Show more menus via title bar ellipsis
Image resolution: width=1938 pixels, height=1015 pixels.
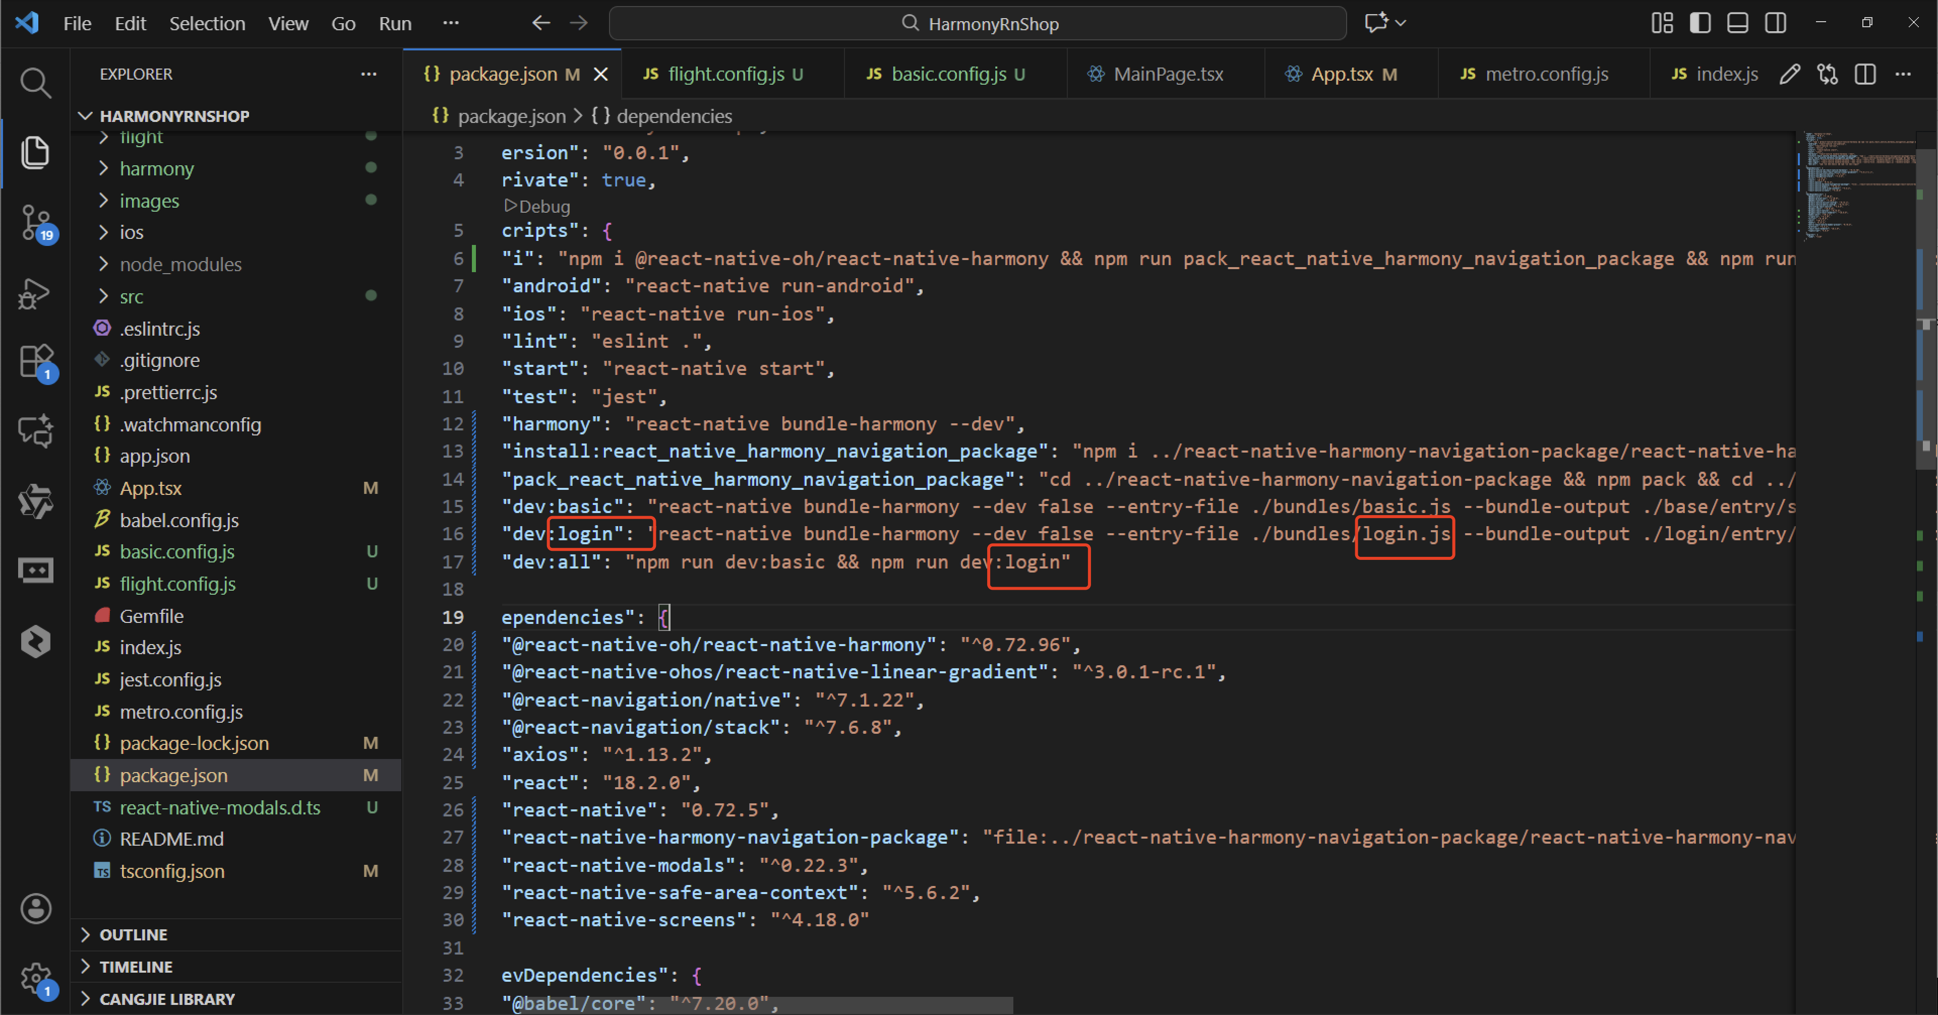[x=451, y=23]
